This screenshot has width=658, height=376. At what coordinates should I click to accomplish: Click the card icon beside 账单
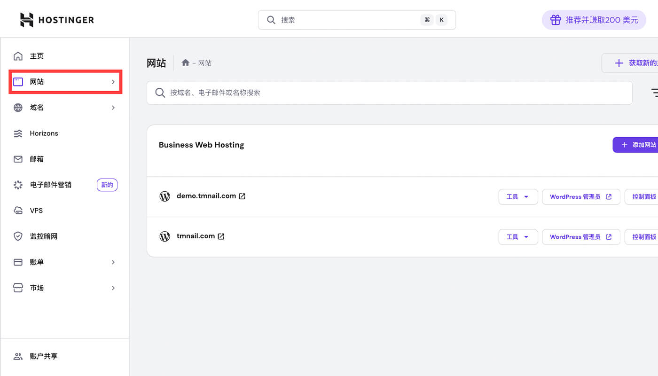click(18, 262)
